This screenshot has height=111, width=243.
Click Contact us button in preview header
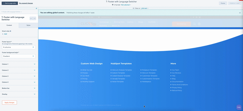[x=181, y=24]
